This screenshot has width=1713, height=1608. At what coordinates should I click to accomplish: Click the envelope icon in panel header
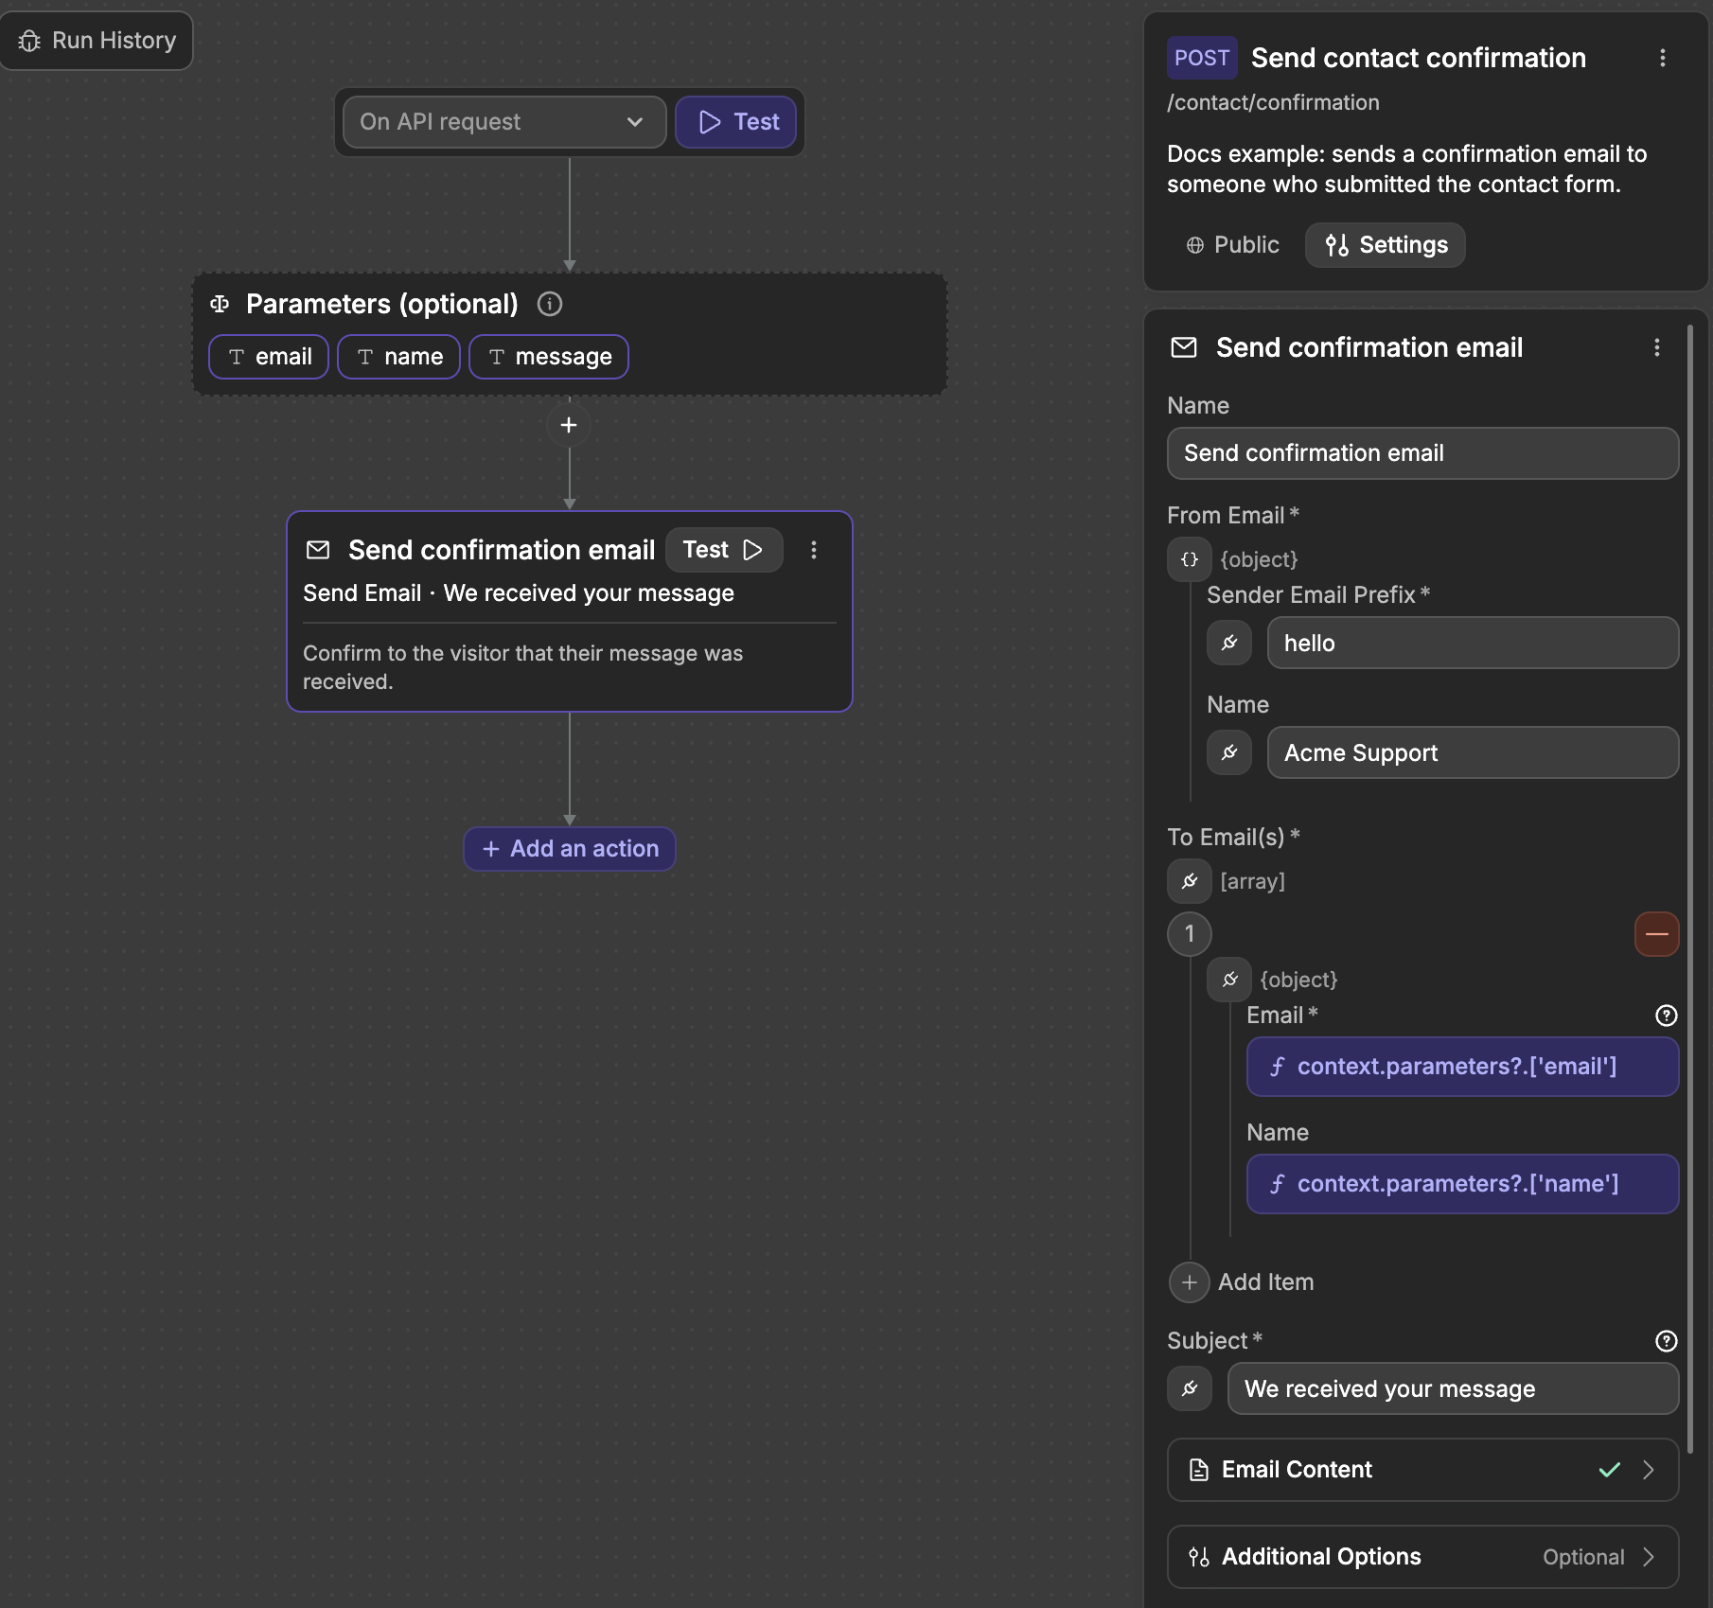coord(1184,347)
